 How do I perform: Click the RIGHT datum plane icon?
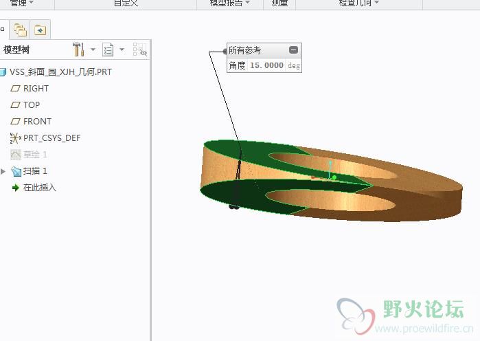tap(15, 89)
